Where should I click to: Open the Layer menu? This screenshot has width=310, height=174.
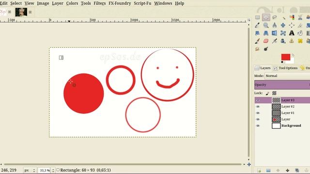pos(58,3)
